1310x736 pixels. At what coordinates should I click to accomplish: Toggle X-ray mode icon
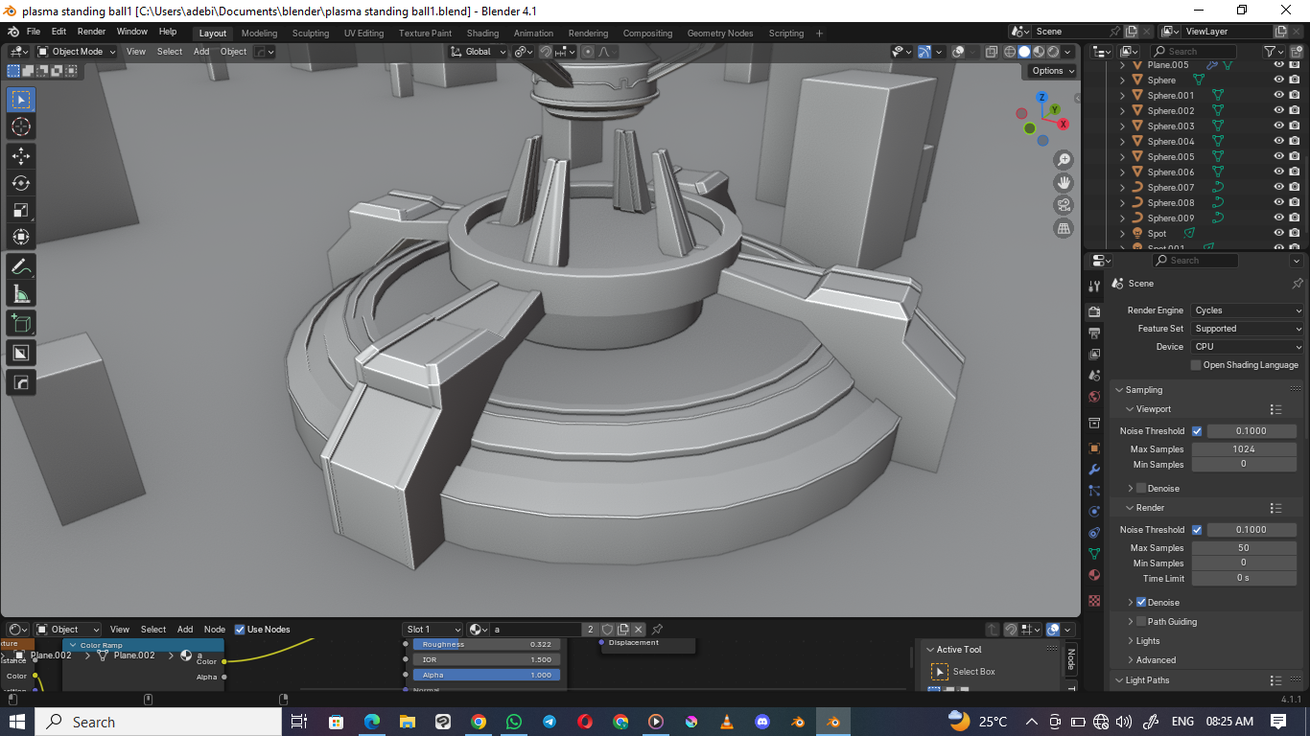(x=992, y=52)
